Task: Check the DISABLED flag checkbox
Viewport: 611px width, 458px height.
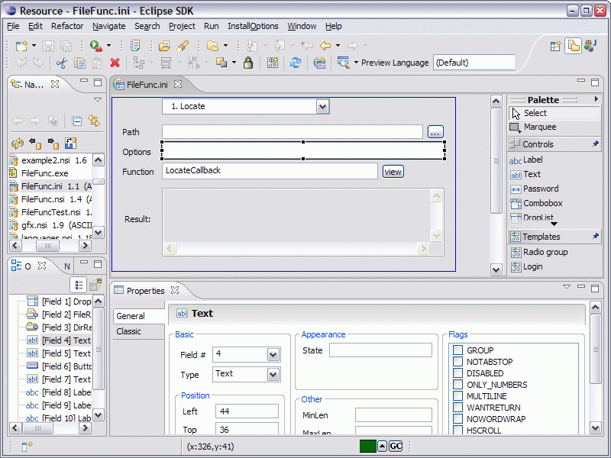Action: pyautogui.click(x=458, y=373)
